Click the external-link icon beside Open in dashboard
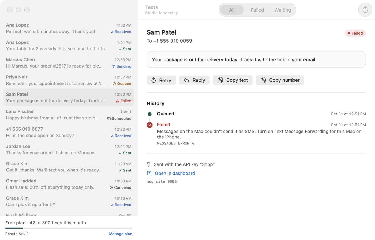Viewport: 375px width, 240px height. (x=149, y=173)
